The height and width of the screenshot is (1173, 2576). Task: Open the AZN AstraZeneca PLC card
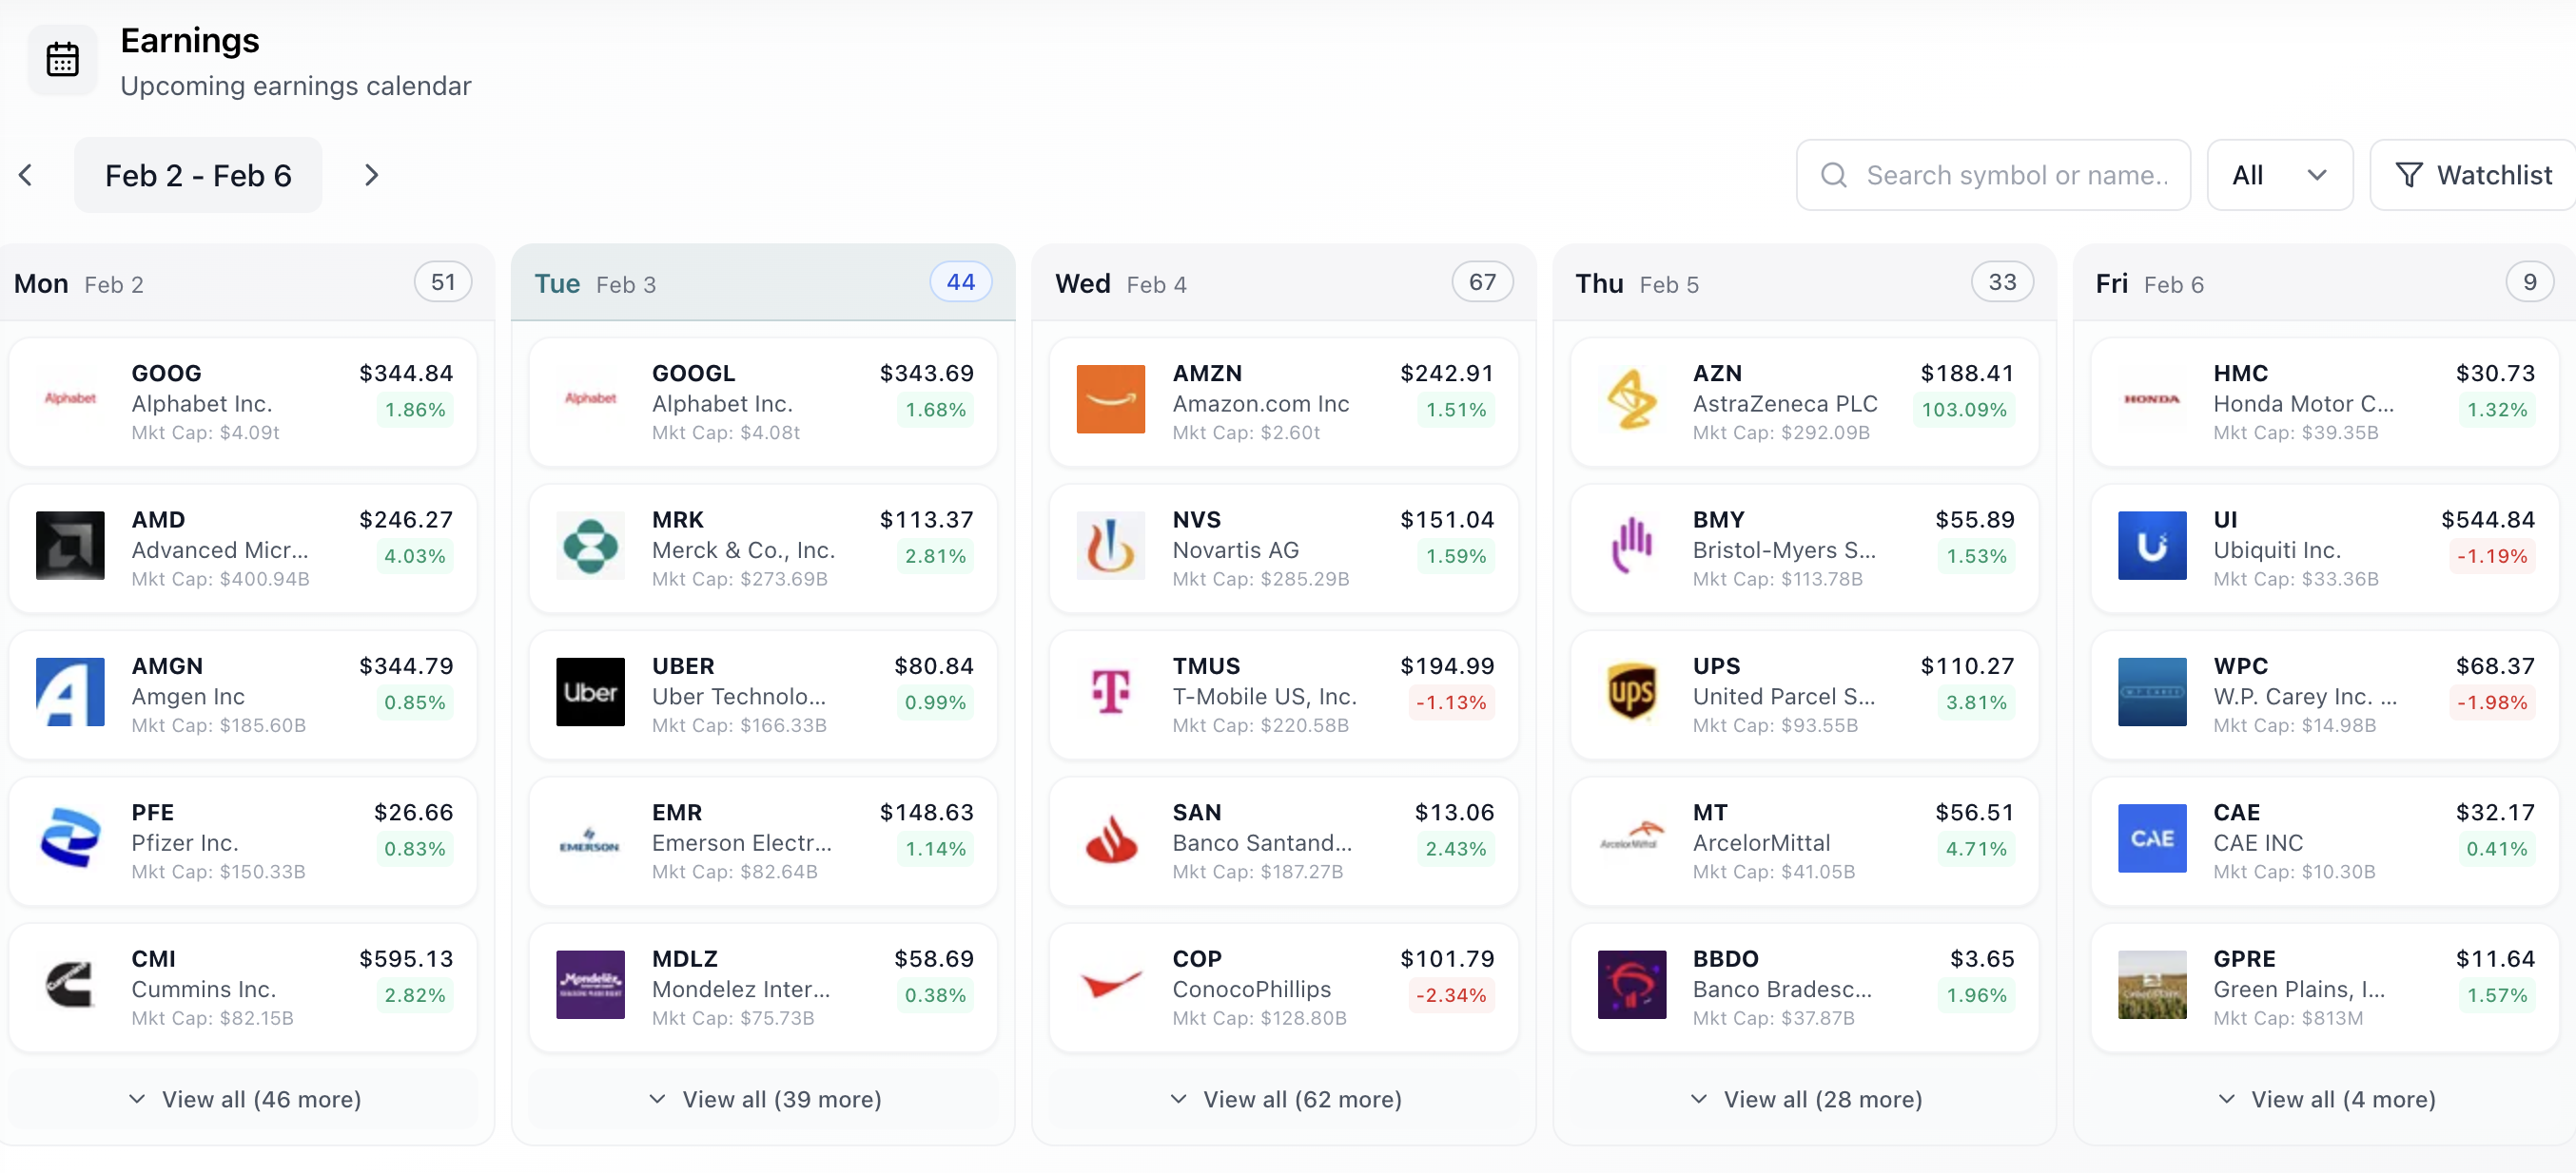tap(1803, 402)
